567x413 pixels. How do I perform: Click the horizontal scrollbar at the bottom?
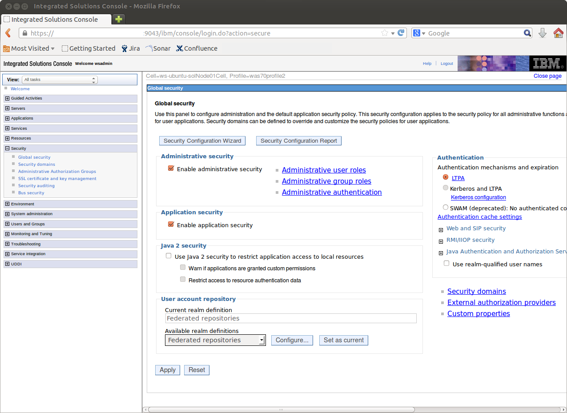(281, 409)
